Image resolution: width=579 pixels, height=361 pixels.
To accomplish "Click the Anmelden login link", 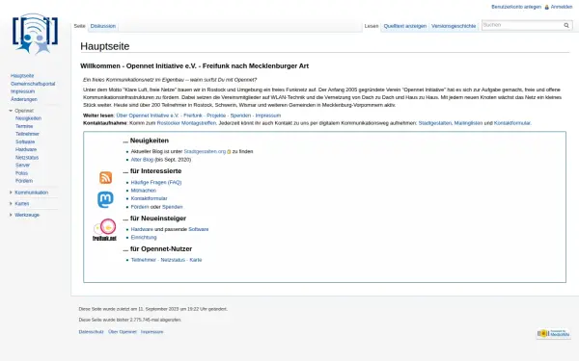I will tap(562, 7).
